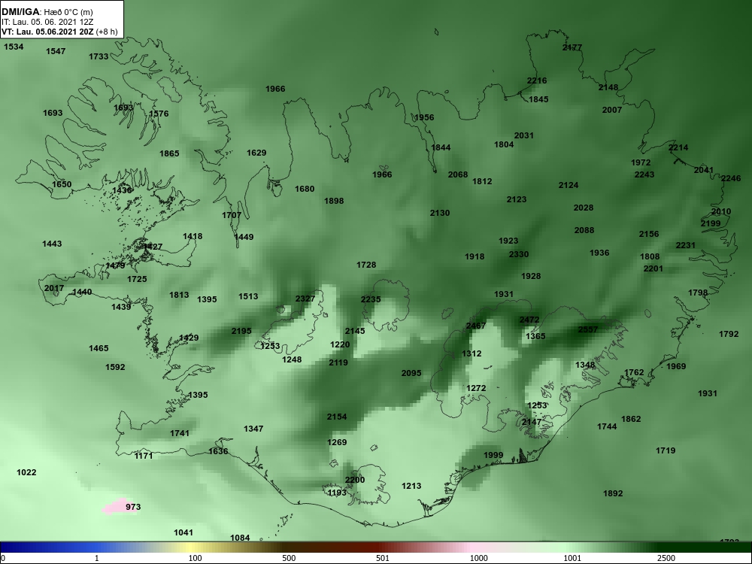This screenshot has width=752, height=564.
Task: Click the 1728 height value
Action: click(366, 265)
